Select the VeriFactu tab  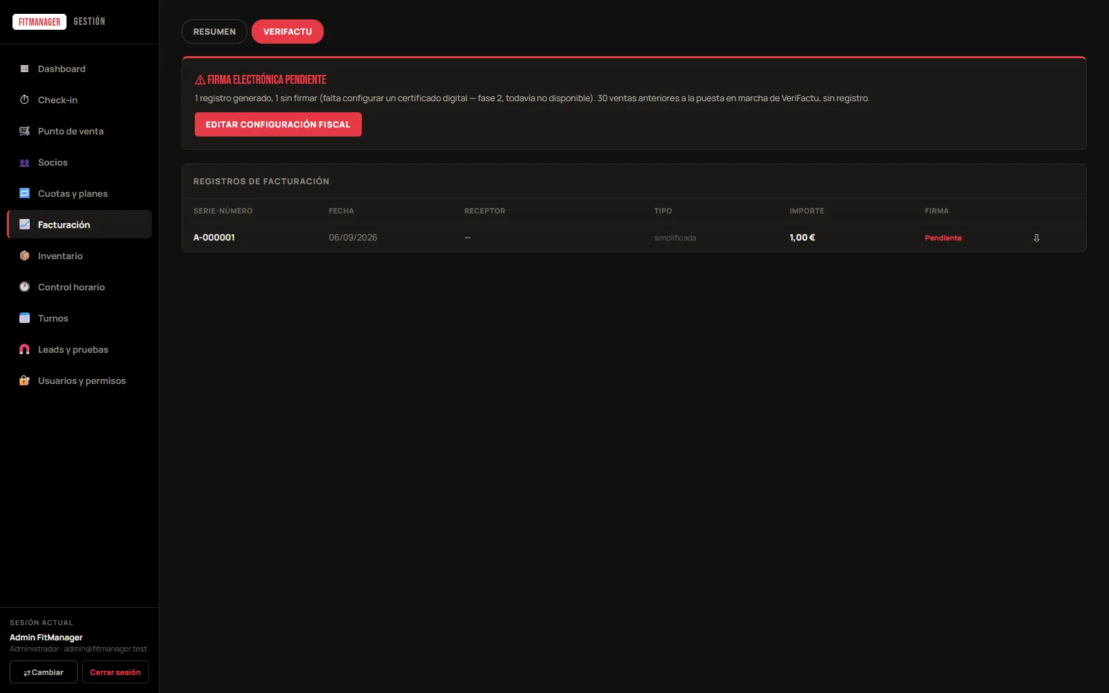[288, 32]
